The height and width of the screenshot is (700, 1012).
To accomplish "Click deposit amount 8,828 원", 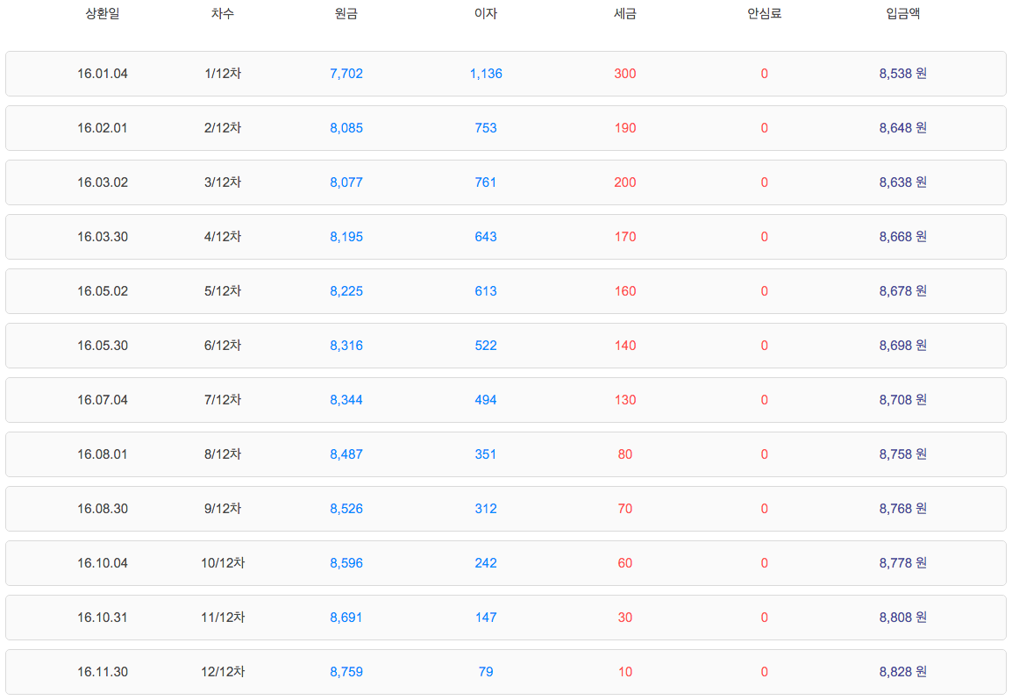I will [x=902, y=672].
